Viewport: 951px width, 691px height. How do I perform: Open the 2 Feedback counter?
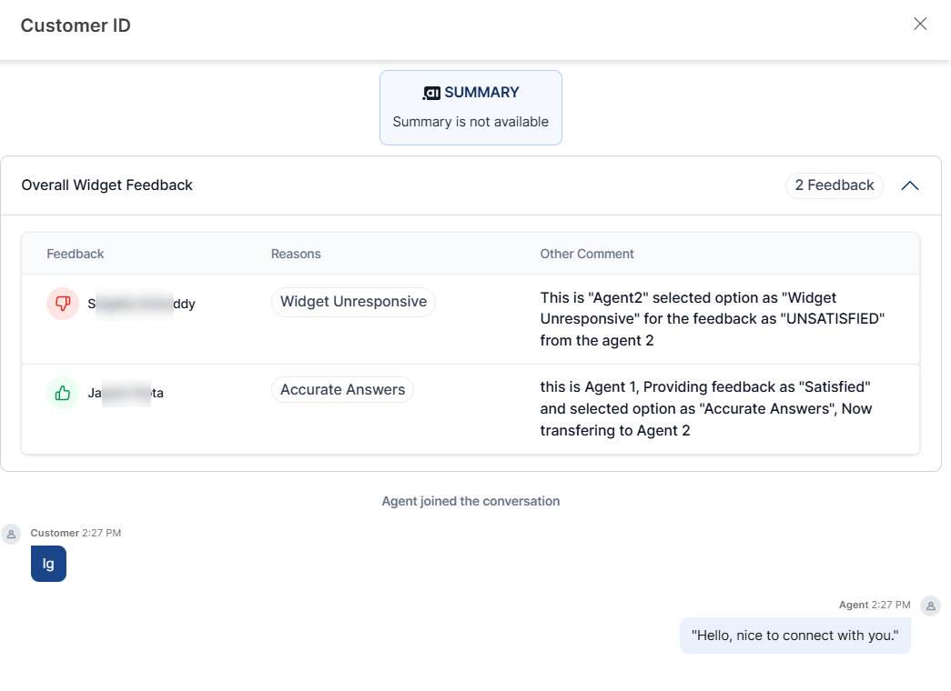834,185
